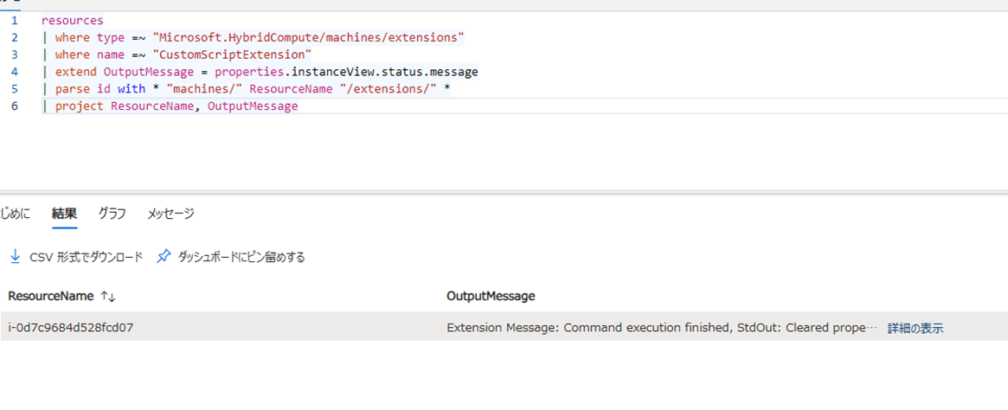The height and width of the screenshot is (410, 1008).
Task: Open the メッセージ tab
Action: click(x=170, y=214)
